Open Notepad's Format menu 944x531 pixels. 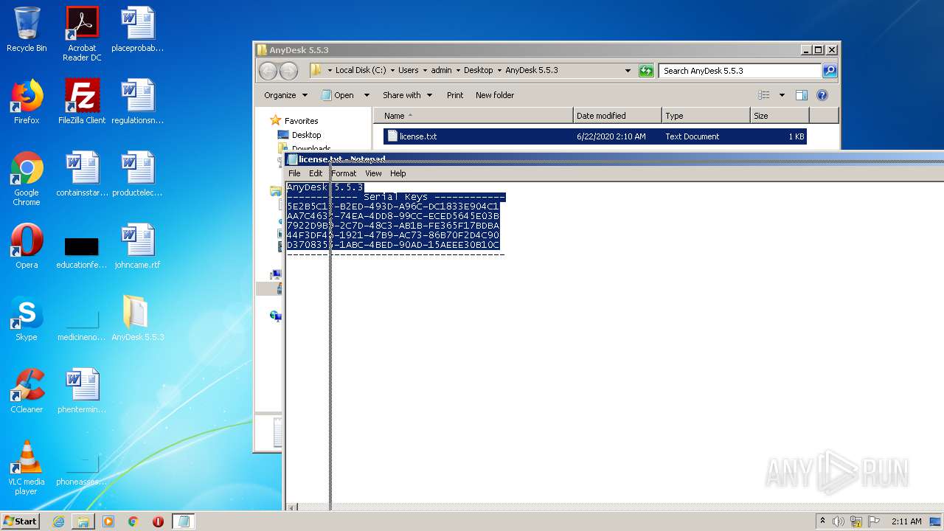[x=344, y=173]
